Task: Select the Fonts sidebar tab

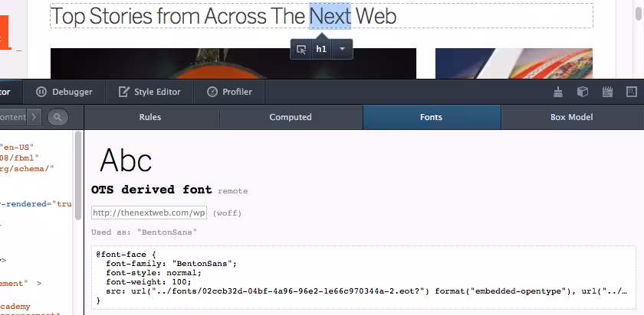Action: (x=431, y=117)
